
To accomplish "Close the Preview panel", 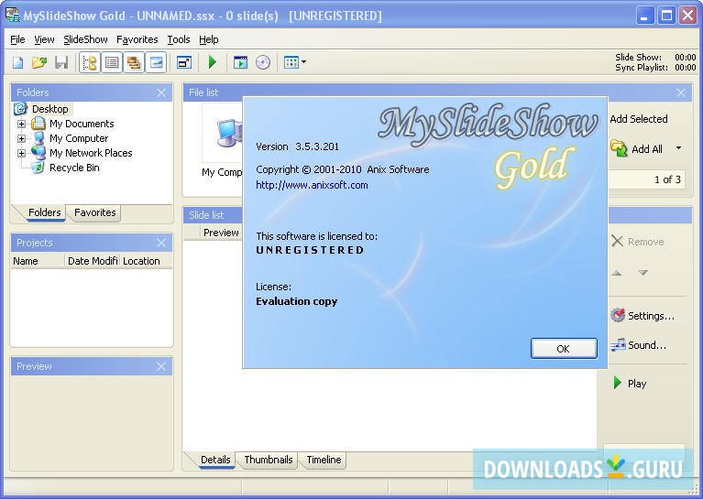I will coord(161,366).
